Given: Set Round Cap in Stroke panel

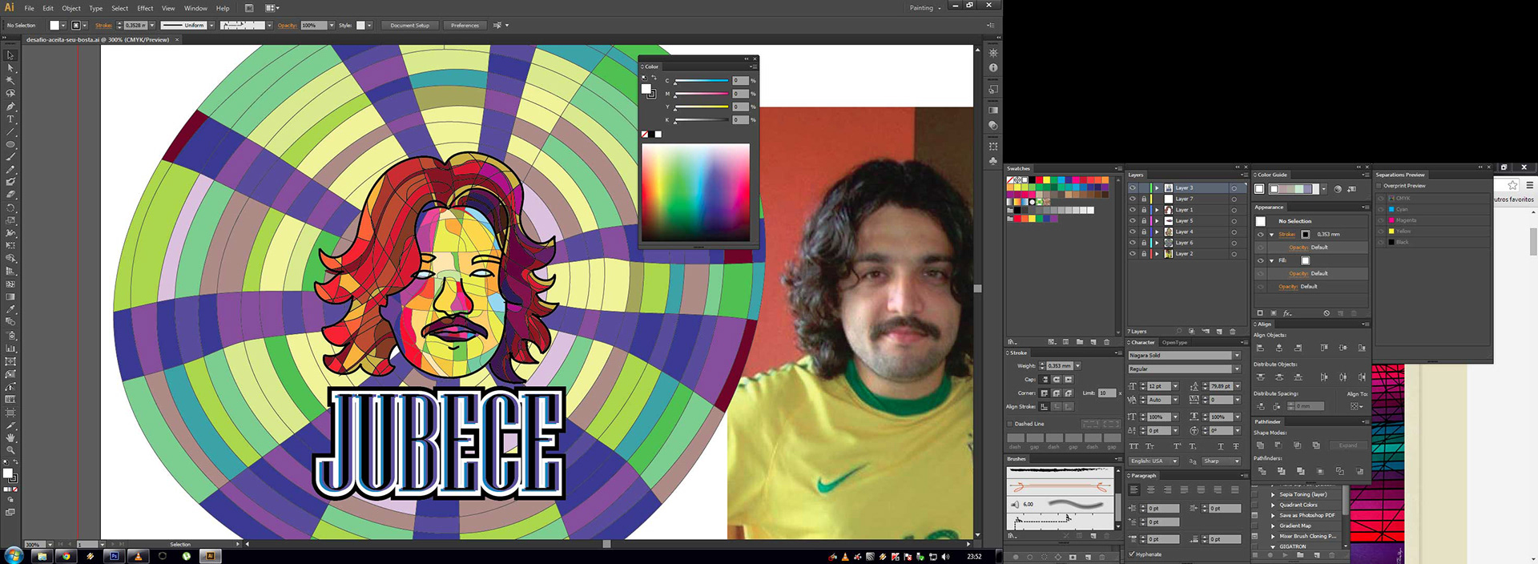Looking at the screenshot, I should [x=1057, y=379].
